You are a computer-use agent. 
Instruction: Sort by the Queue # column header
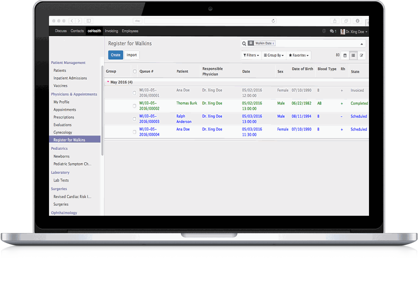click(x=146, y=71)
